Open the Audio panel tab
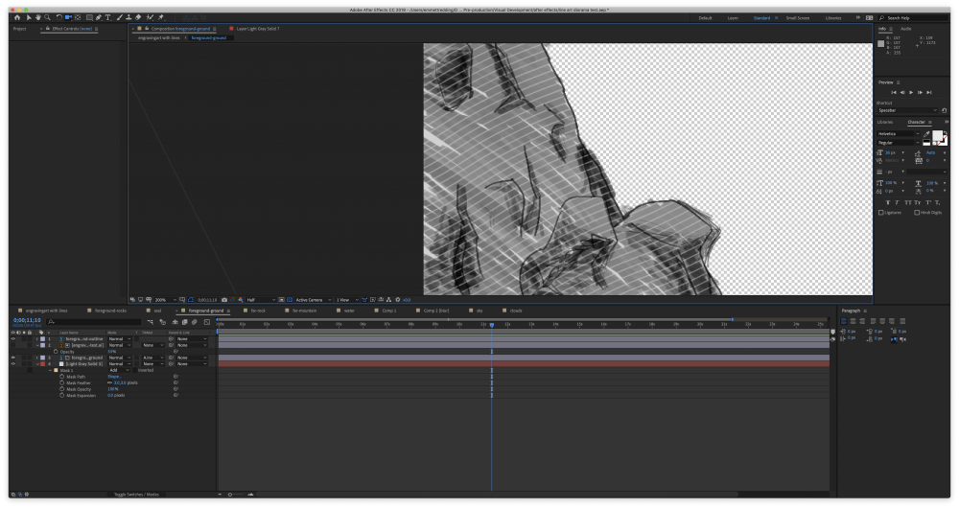 [906, 29]
